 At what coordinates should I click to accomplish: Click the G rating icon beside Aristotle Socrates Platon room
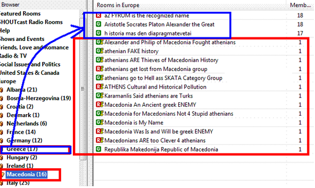[x=98, y=24]
